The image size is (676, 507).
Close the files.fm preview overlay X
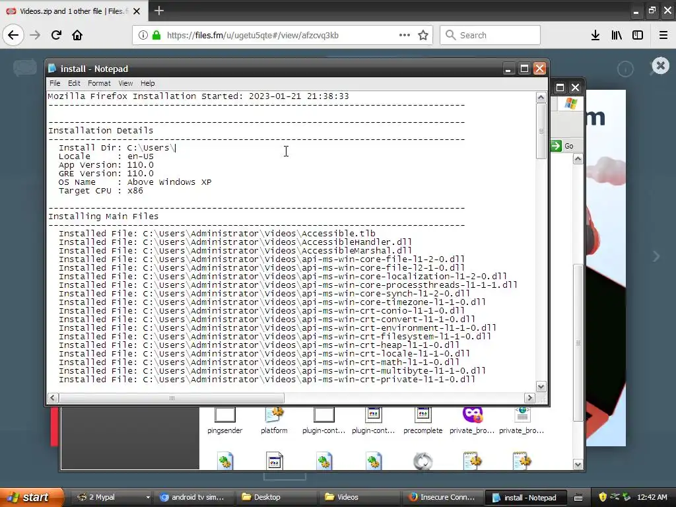pyautogui.click(x=660, y=66)
